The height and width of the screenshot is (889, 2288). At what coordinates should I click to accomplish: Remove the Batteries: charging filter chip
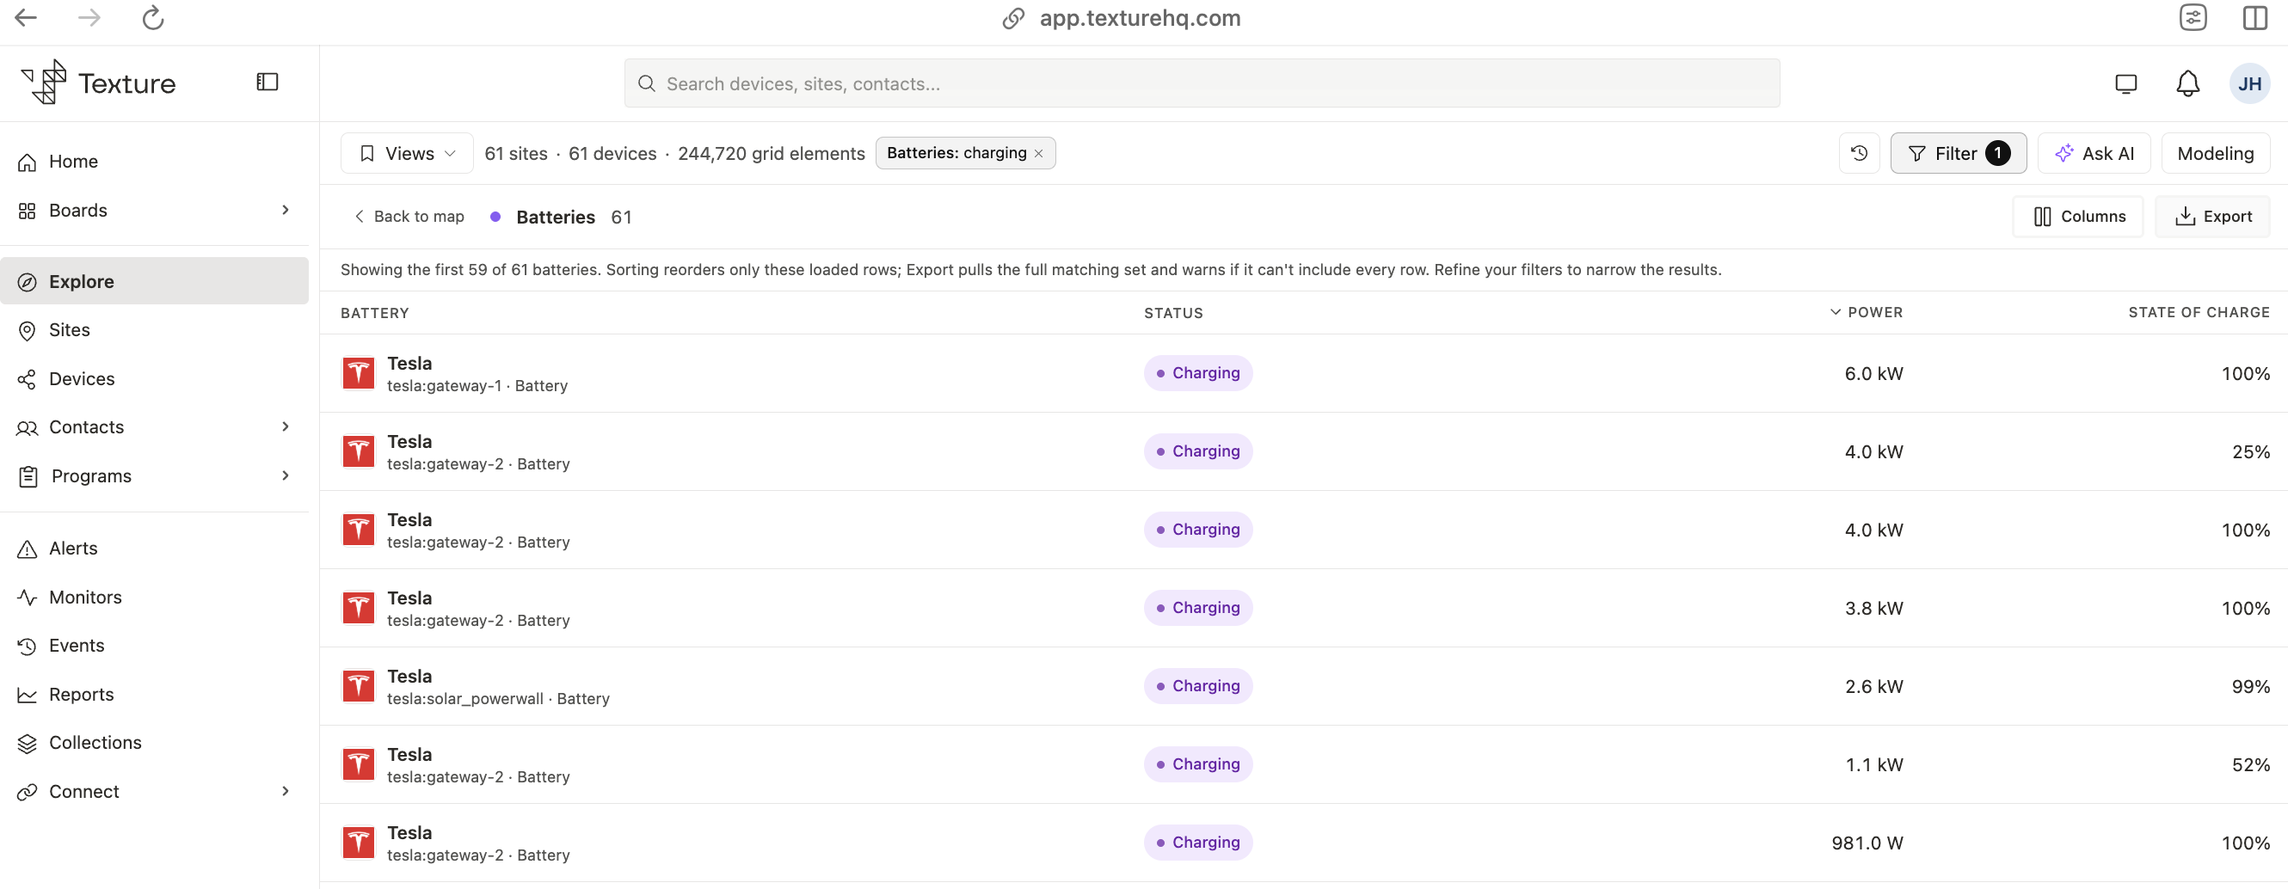point(1038,154)
